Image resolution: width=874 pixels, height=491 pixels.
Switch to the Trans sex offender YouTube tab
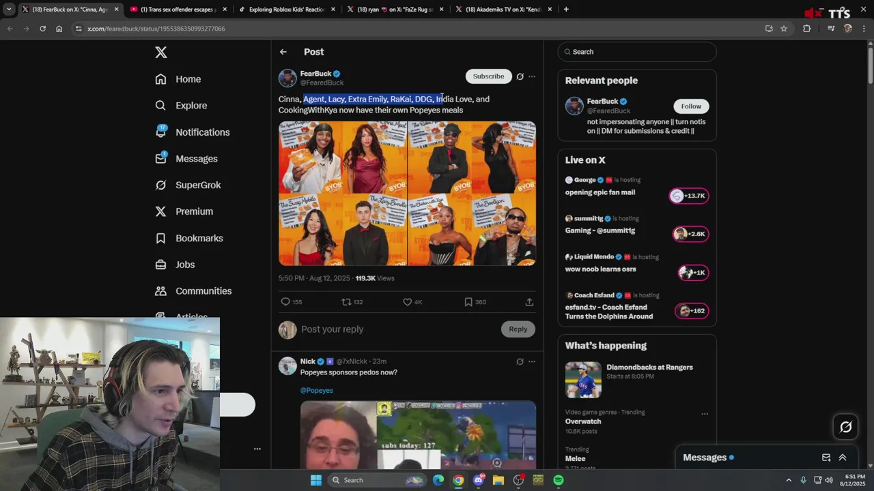point(178,10)
